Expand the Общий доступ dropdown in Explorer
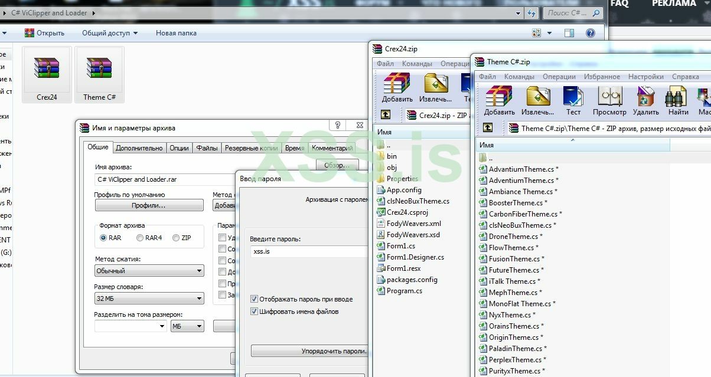Screen dimensions: 711x377 tap(110, 33)
